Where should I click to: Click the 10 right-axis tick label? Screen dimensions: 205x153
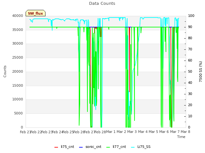point(190,116)
